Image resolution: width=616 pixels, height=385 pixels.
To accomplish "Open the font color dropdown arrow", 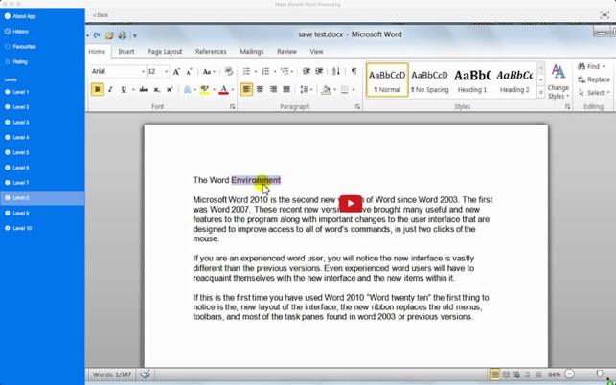I will click(232, 90).
